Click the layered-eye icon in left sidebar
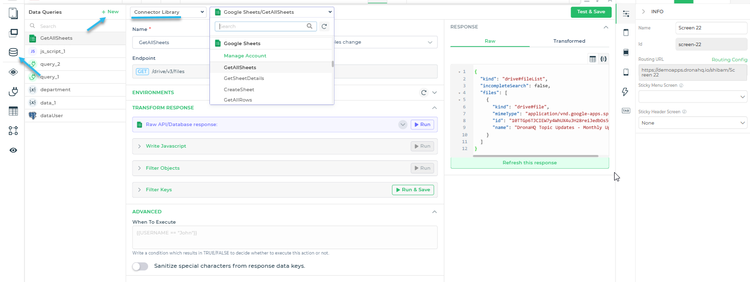This screenshot has width=750, height=282. pos(13,72)
